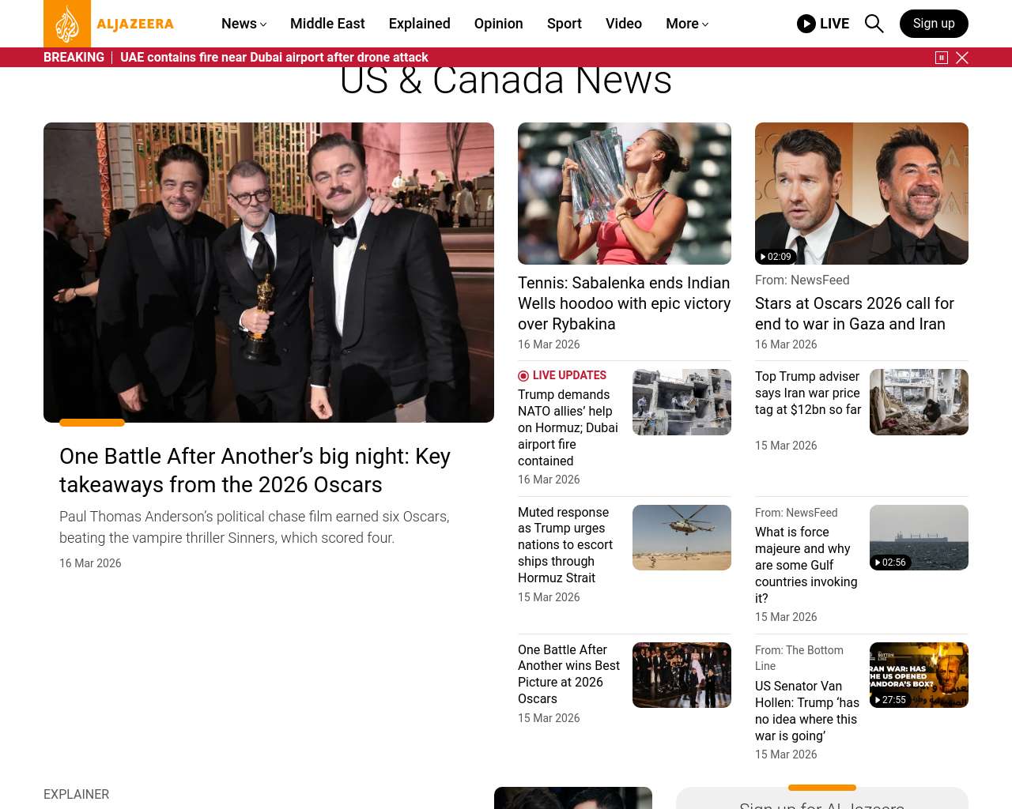Open the large Oscars trio photo
Viewport: 1012px width, 809px height.
coord(269,273)
